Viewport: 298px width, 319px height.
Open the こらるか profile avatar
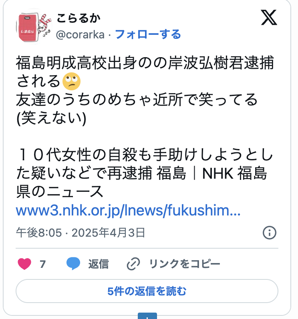(x=34, y=27)
